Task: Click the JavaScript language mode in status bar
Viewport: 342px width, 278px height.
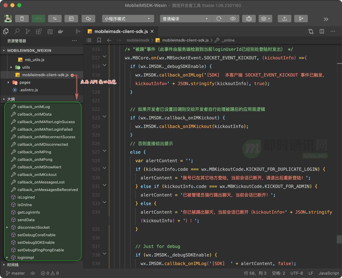Action: [x=329, y=273]
